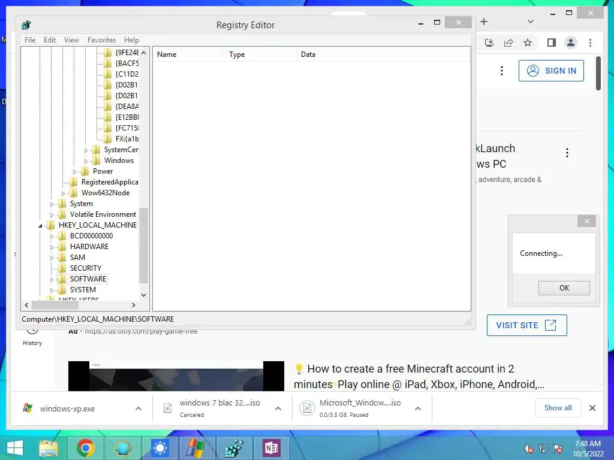This screenshot has height=460, width=614.
Task: Open the Edit menu in Registry Editor
Action: (x=49, y=40)
